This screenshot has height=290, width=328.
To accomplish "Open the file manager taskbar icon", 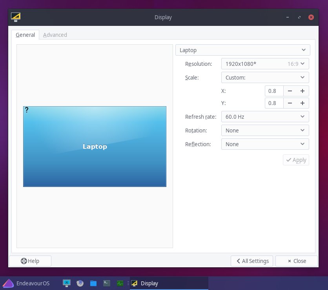I will point(93,283).
